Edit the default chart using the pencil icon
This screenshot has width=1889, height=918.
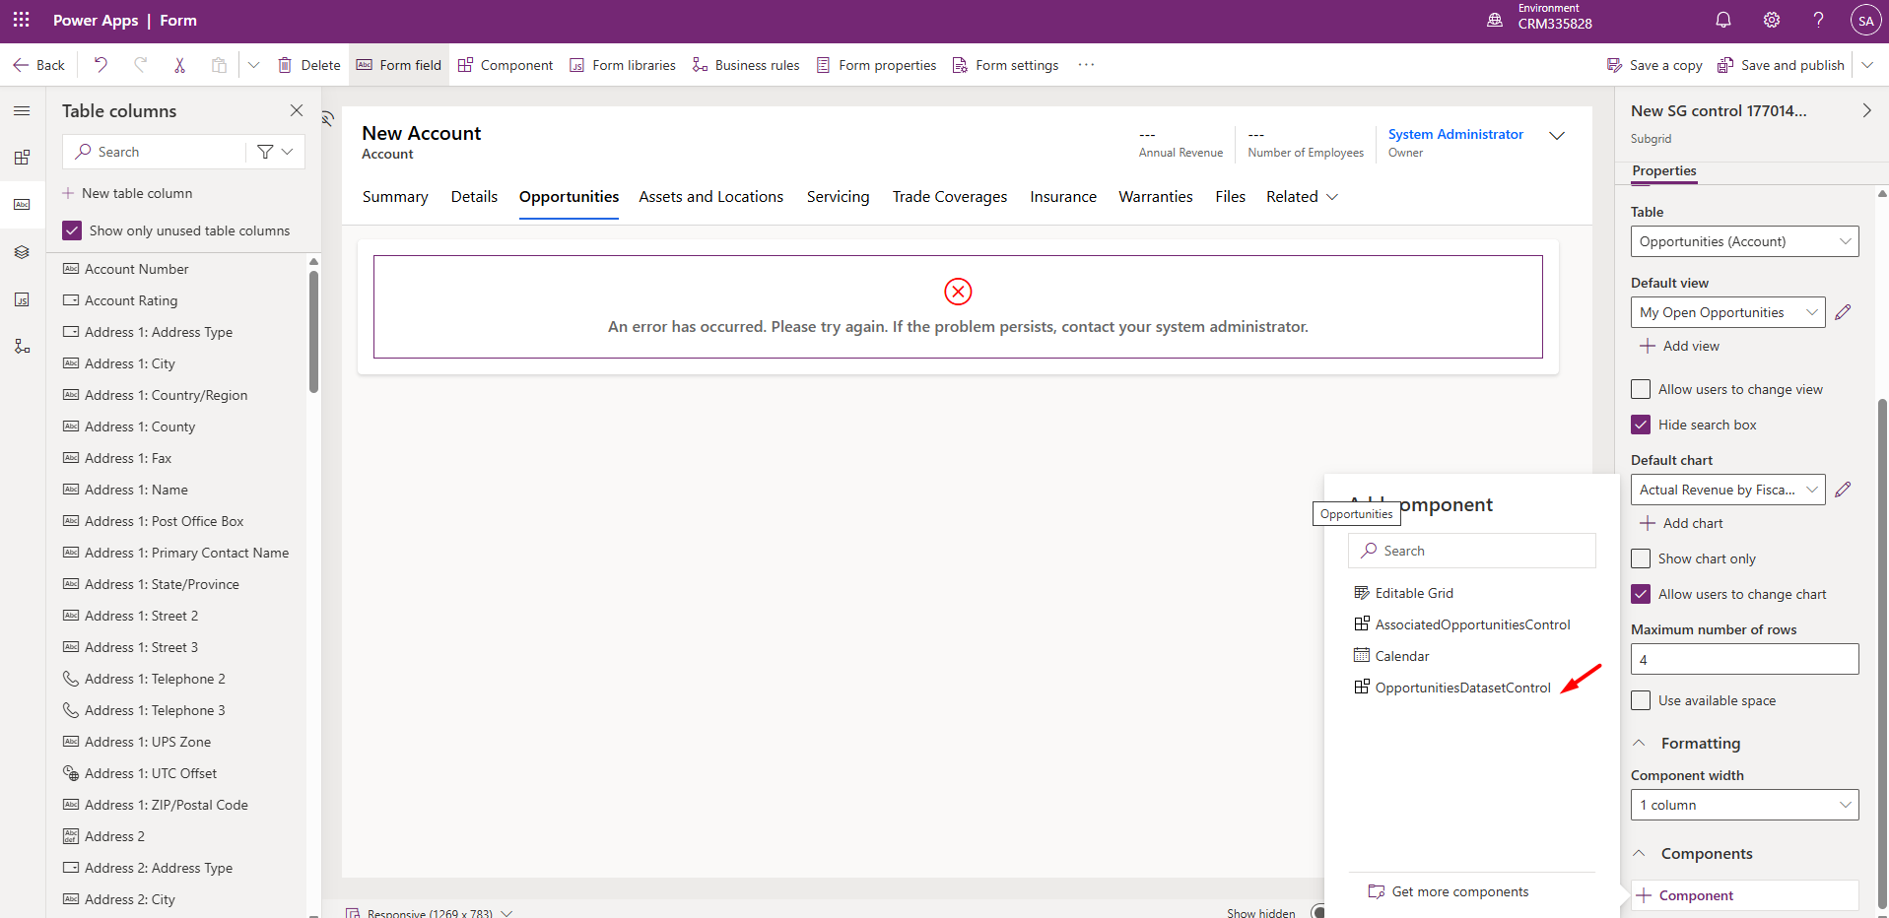1843,490
